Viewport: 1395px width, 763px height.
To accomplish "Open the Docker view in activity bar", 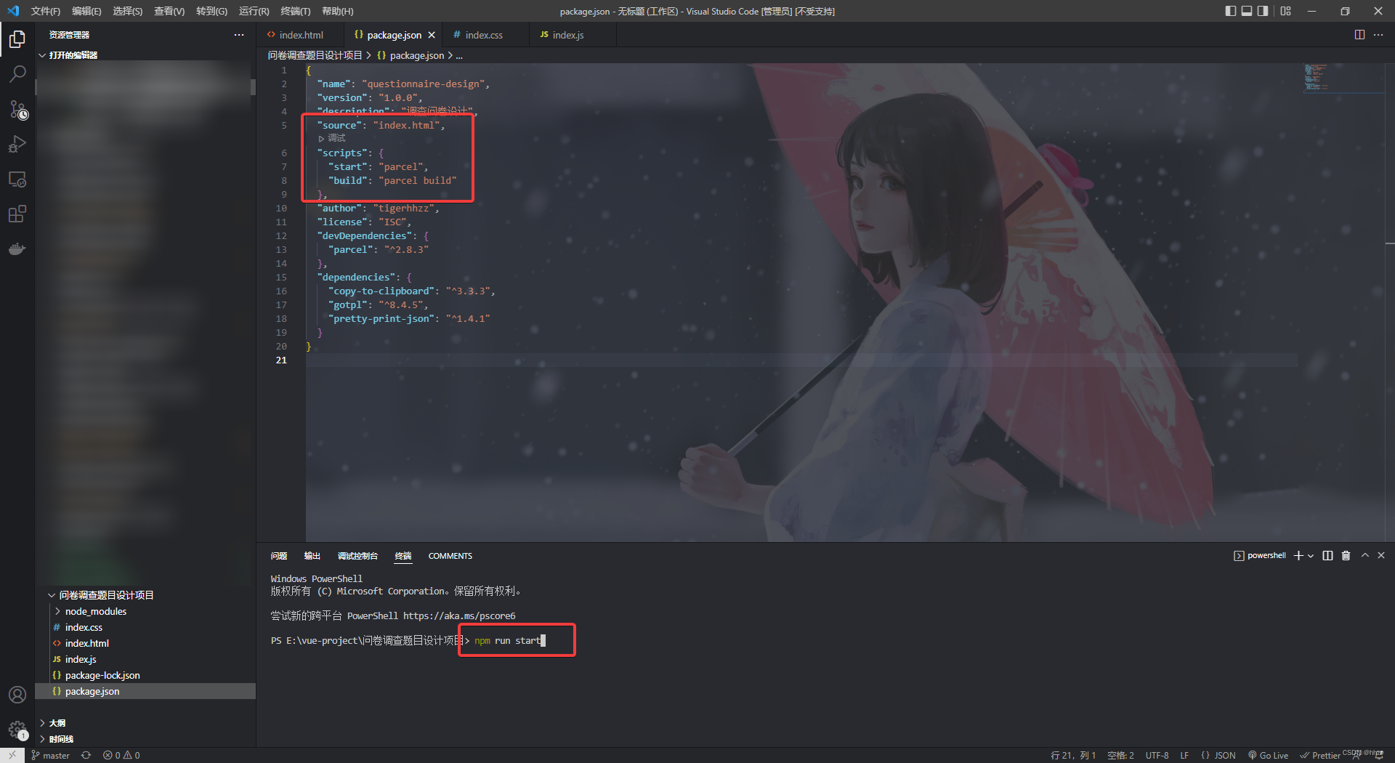I will click(x=17, y=249).
